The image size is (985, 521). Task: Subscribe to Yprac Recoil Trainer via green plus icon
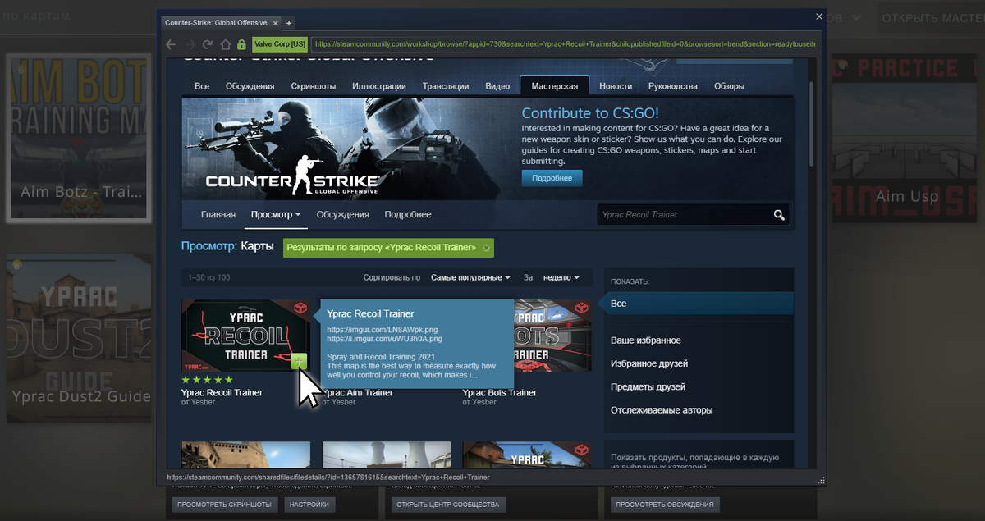click(x=298, y=361)
